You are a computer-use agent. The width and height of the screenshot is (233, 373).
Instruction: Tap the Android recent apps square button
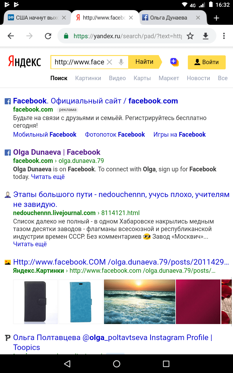click(x=166, y=364)
